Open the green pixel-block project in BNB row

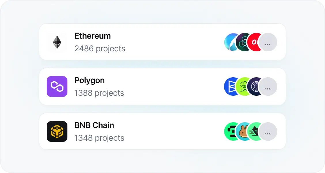click(x=230, y=131)
